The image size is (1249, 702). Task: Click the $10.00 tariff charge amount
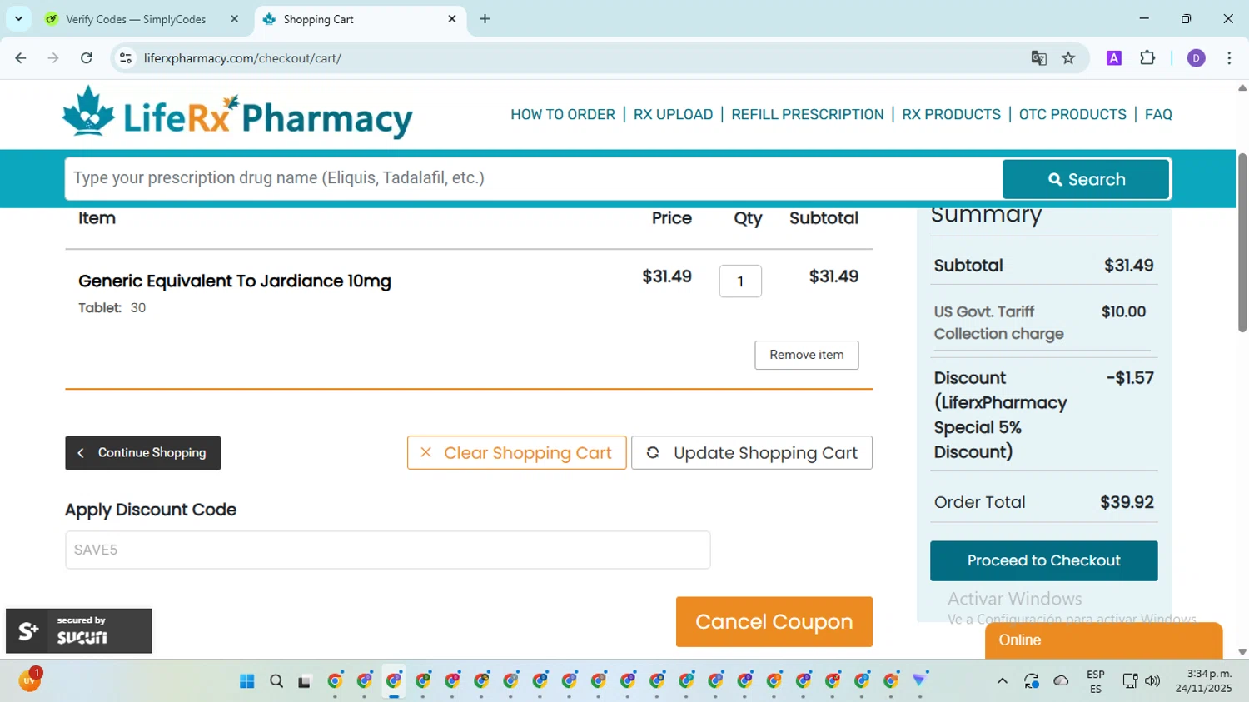1123,311
